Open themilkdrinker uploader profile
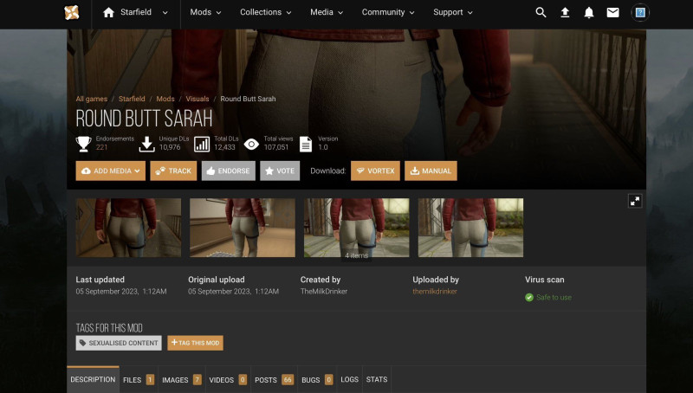The width and height of the screenshot is (693, 393). coord(435,292)
